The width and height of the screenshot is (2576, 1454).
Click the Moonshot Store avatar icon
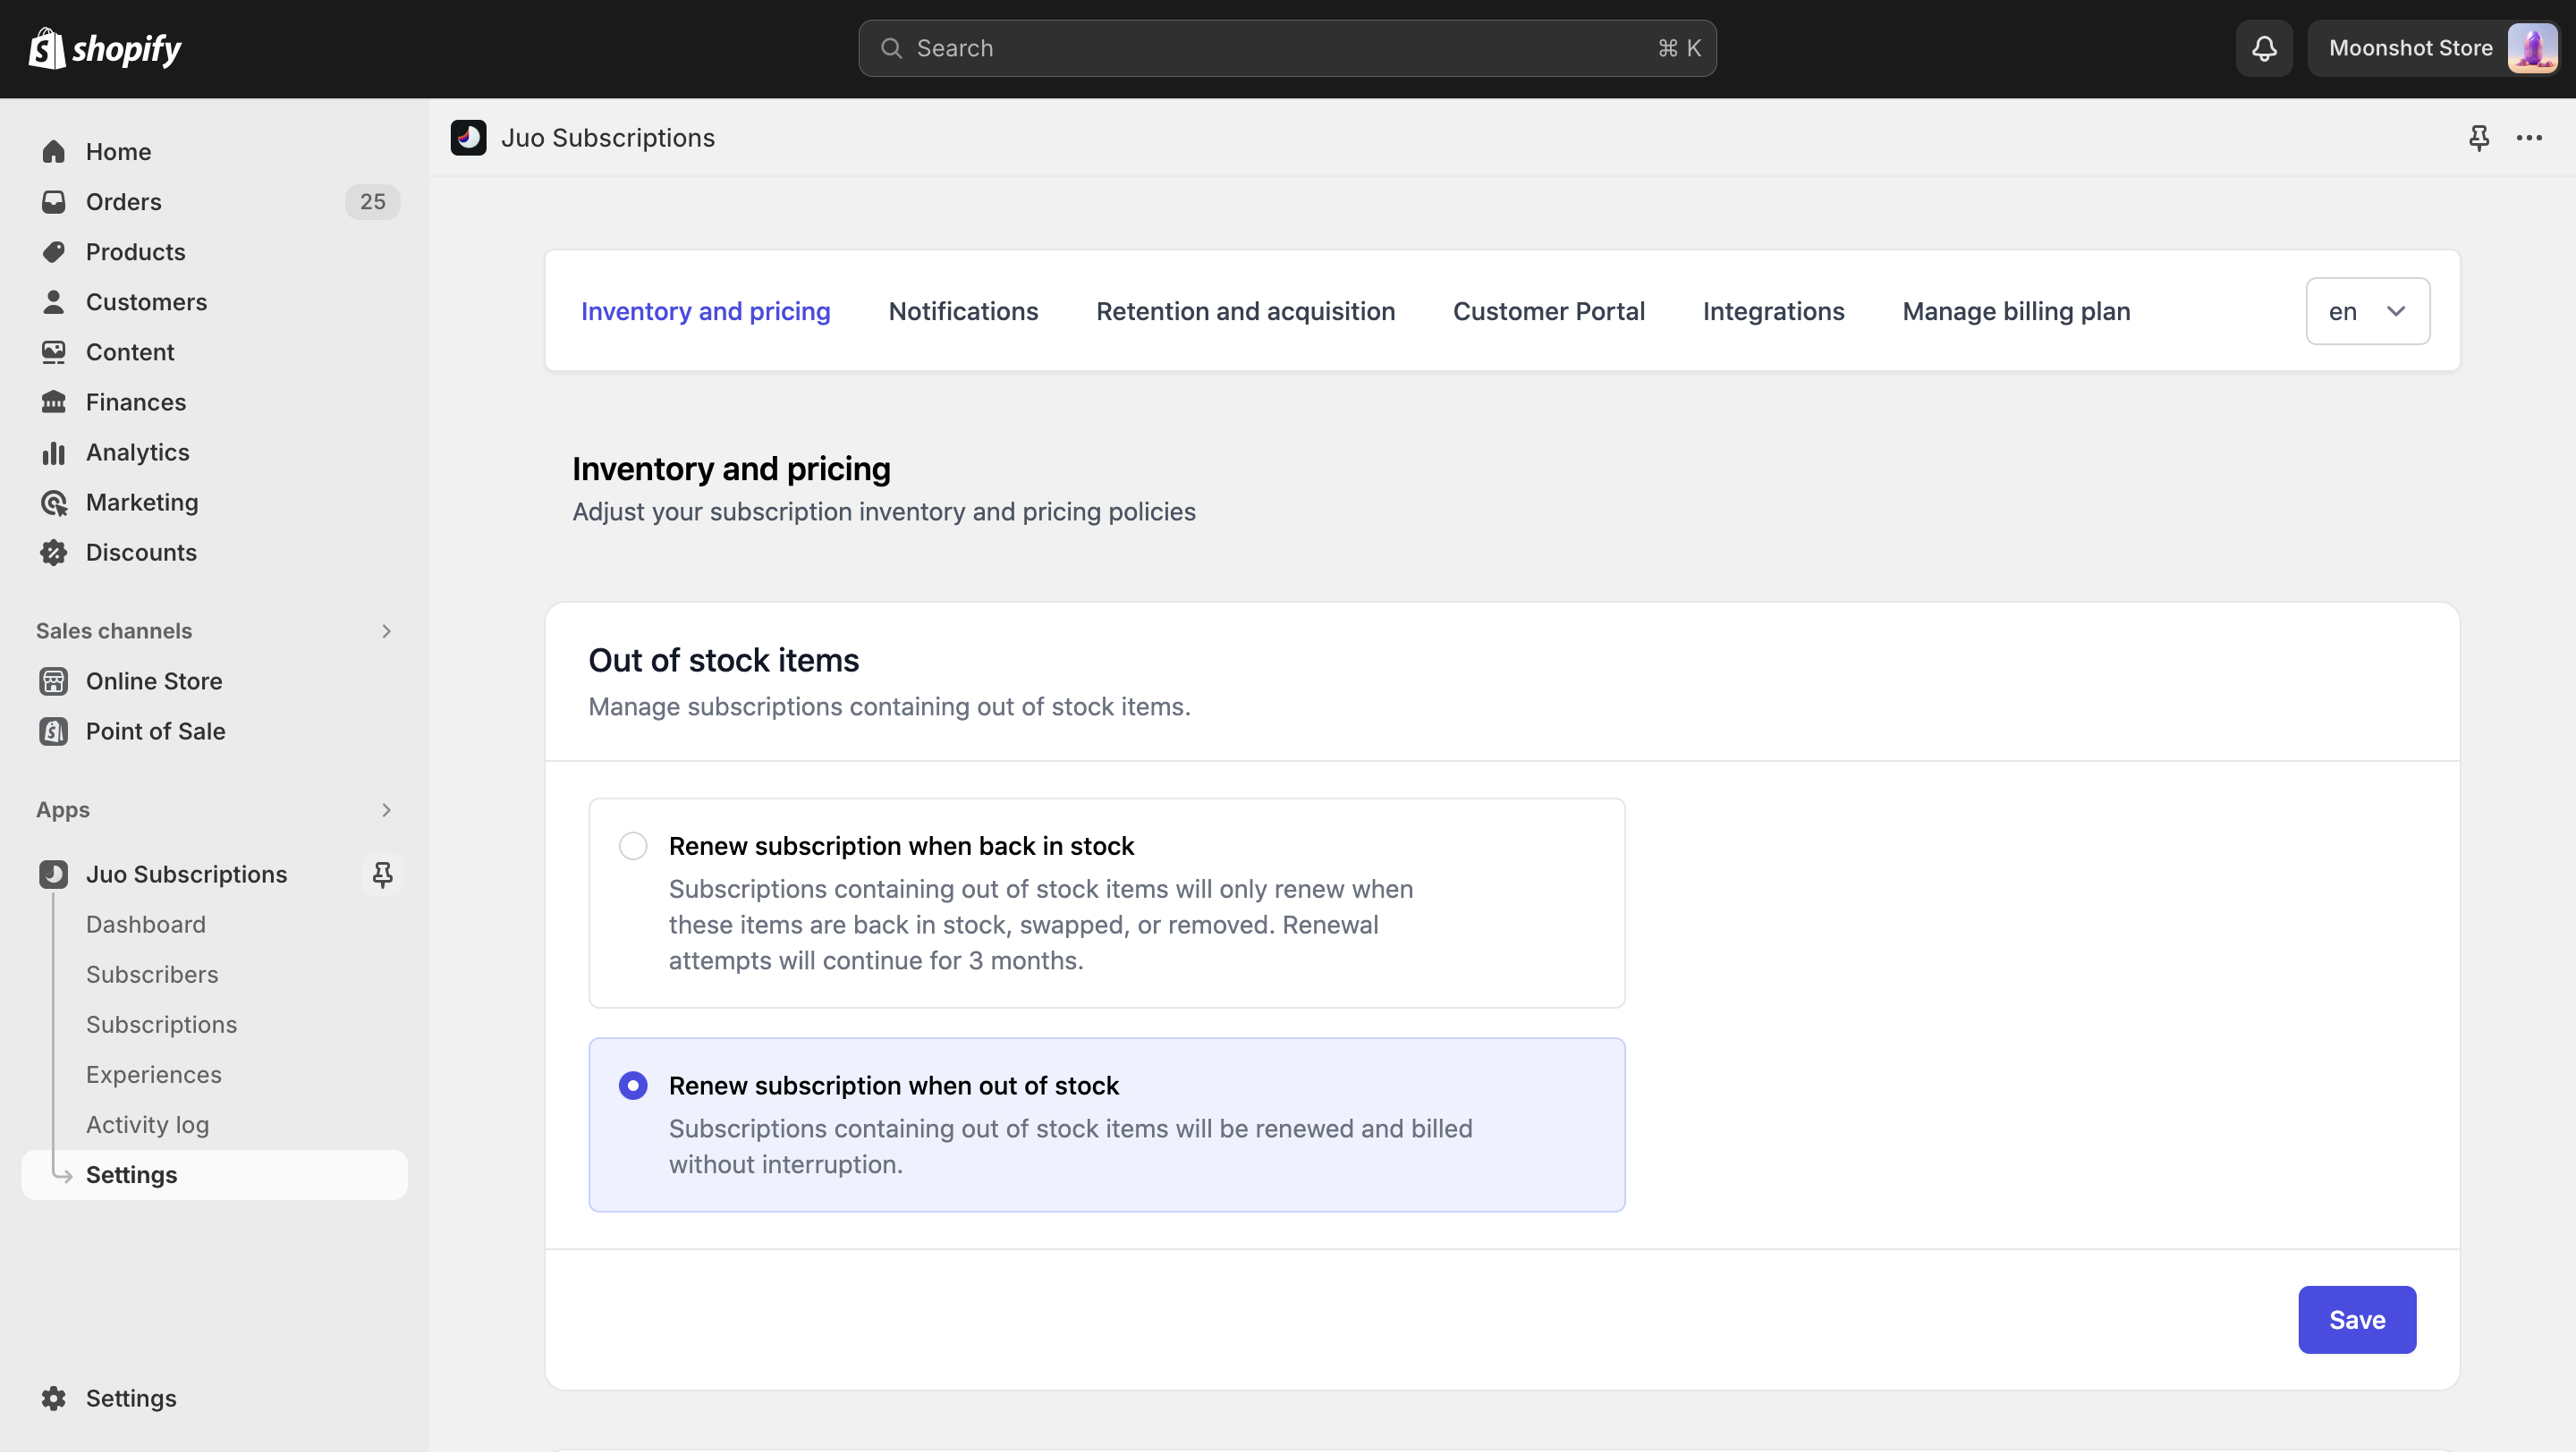(2530, 47)
